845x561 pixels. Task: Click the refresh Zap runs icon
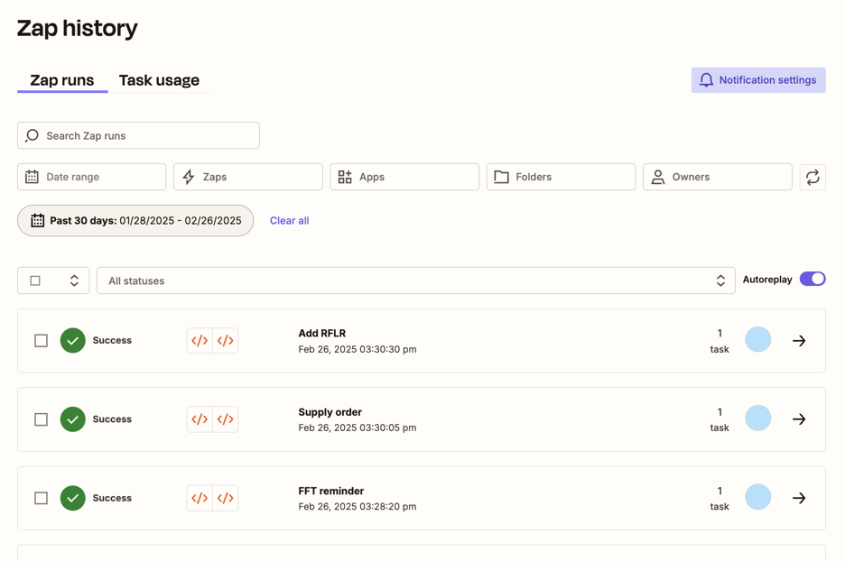pyautogui.click(x=812, y=177)
